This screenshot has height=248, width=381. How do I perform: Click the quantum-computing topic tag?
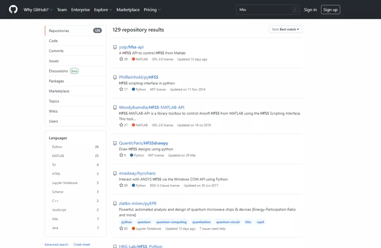point(171,222)
